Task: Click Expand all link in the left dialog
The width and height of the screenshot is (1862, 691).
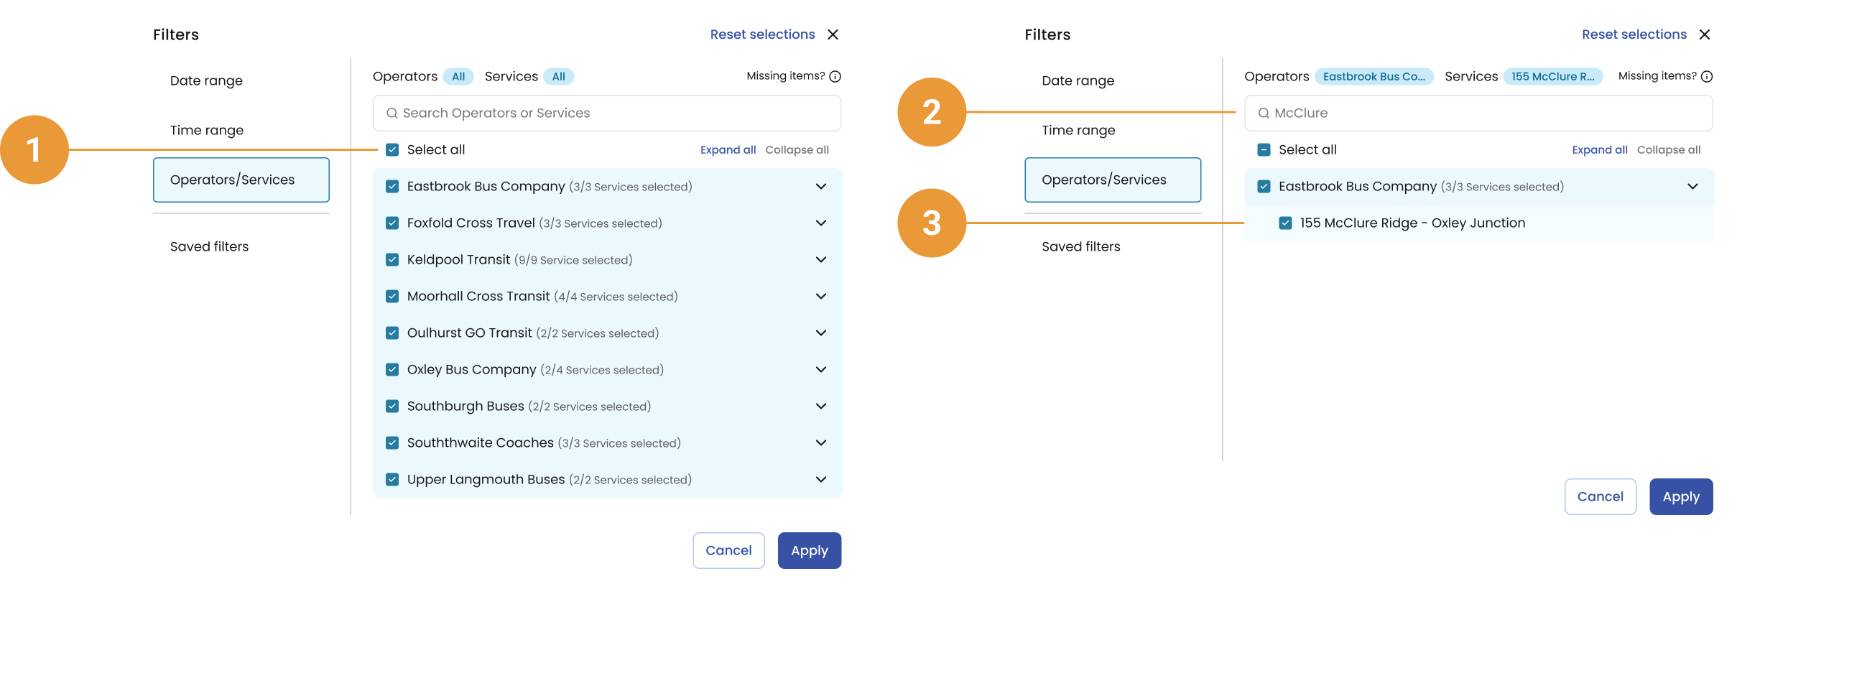Action: pos(728,150)
